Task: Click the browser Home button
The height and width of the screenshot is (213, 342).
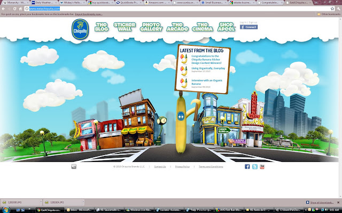Action: tap(20, 9)
